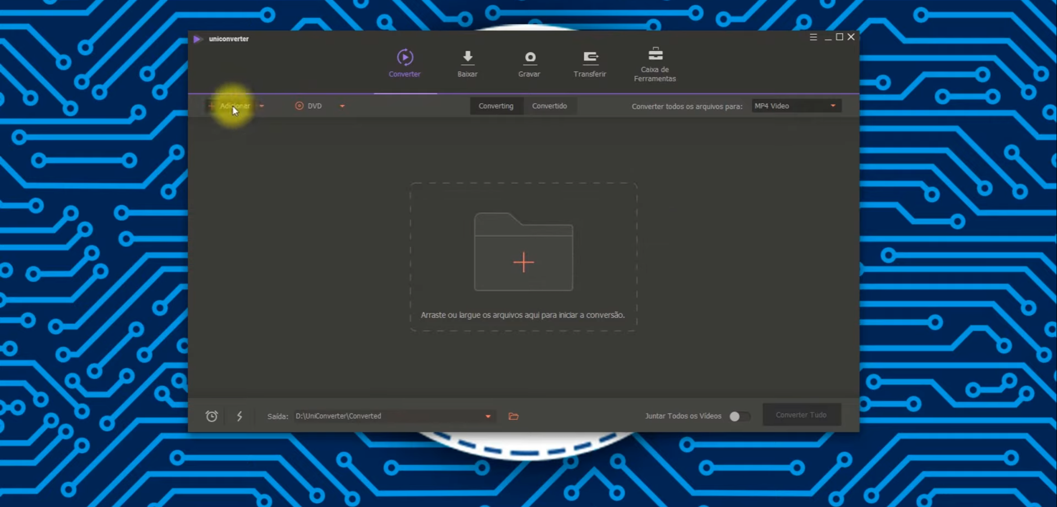Switch to the Converting tab

pos(496,106)
